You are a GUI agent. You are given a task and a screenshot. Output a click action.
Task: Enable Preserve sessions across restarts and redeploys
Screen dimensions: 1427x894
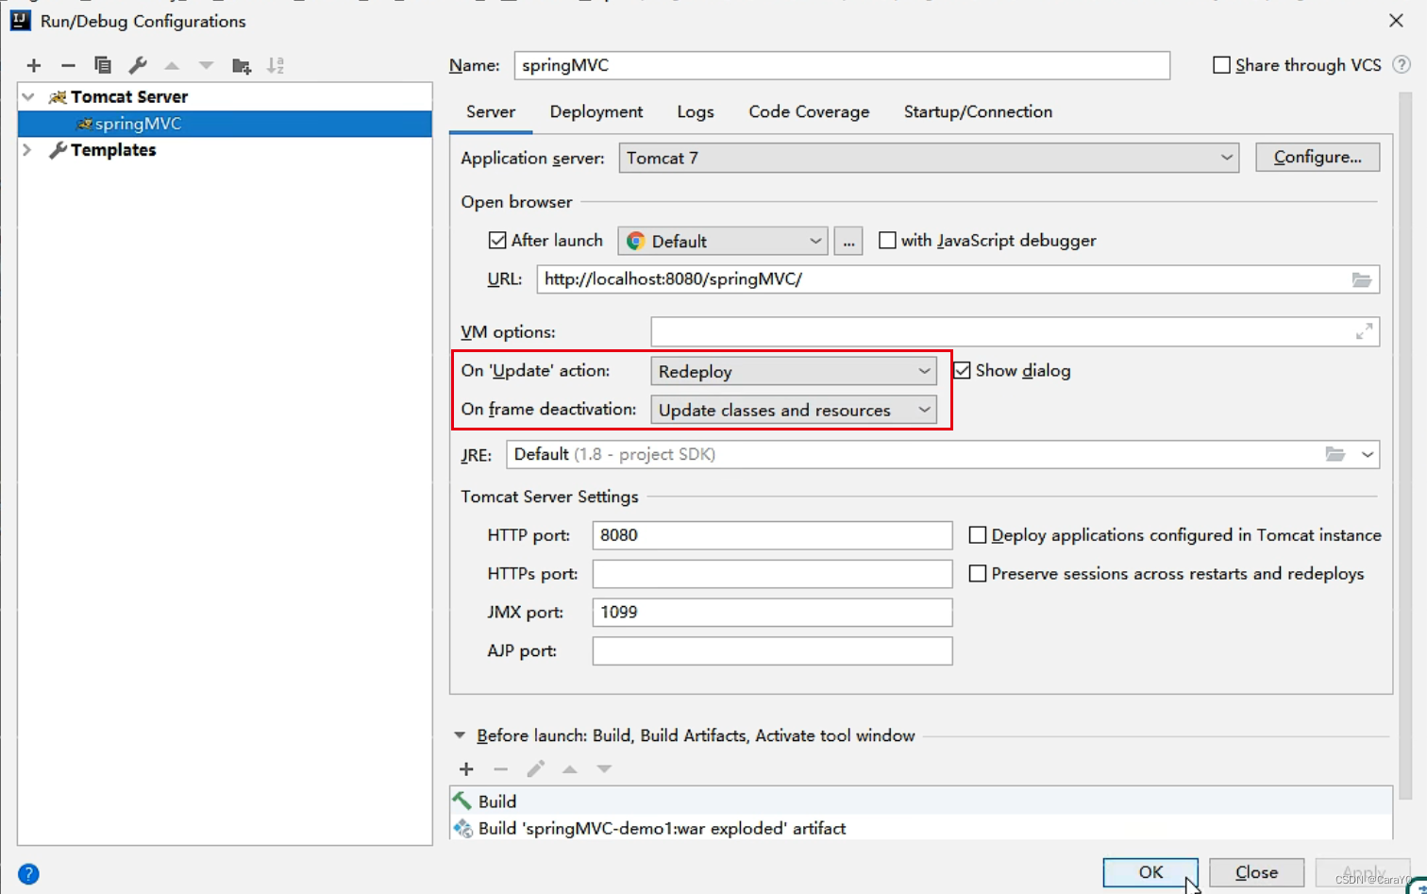pyautogui.click(x=978, y=574)
